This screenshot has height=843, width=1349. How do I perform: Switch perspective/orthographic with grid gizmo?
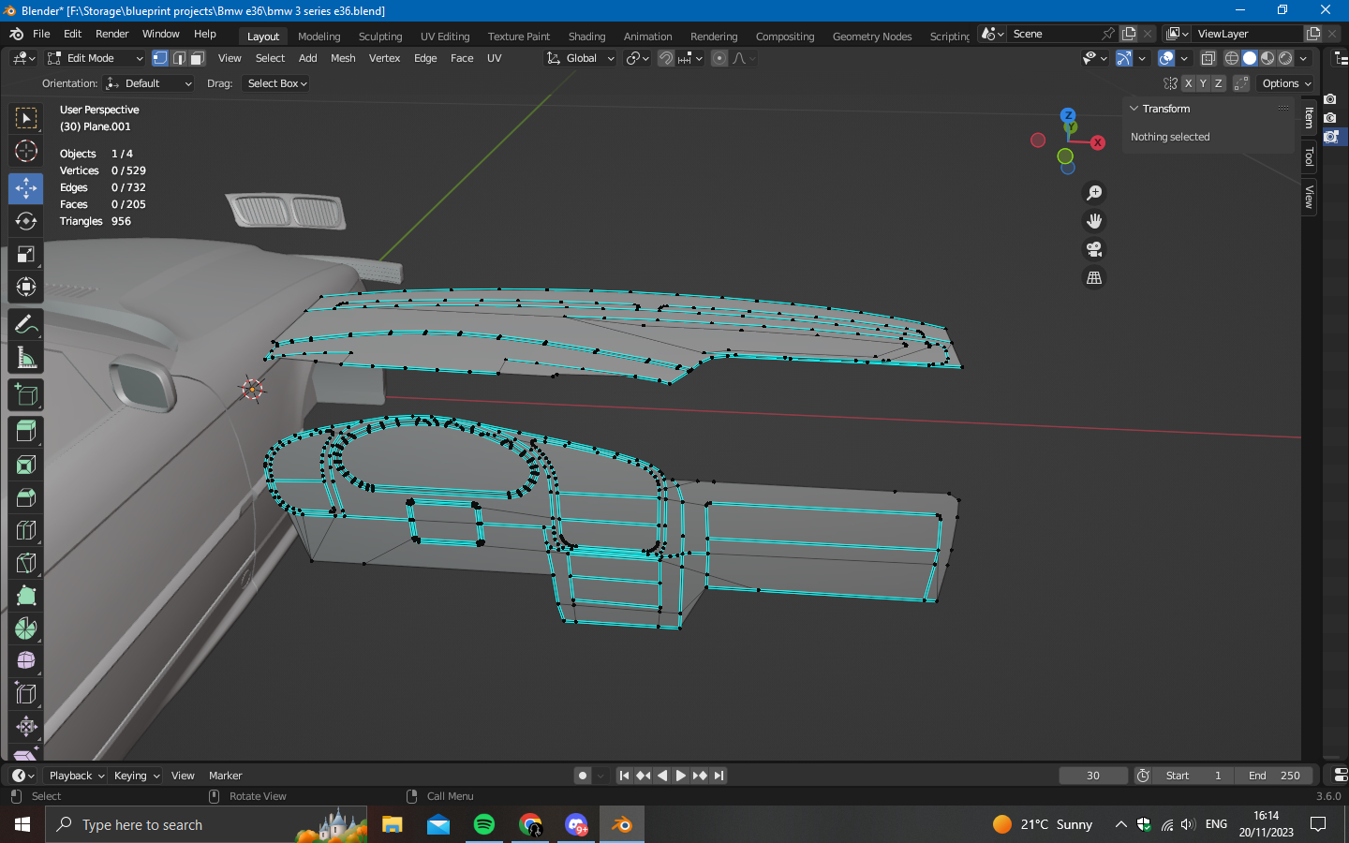1094,278
